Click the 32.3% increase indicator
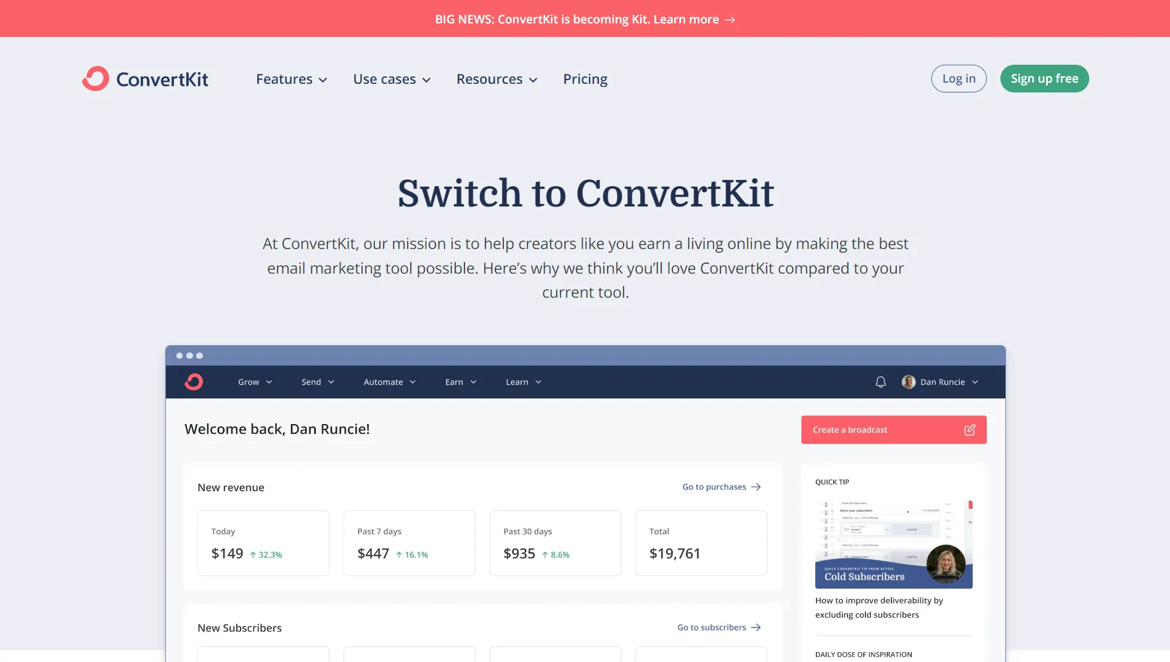Viewport: 1170px width, 662px height. click(266, 555)
